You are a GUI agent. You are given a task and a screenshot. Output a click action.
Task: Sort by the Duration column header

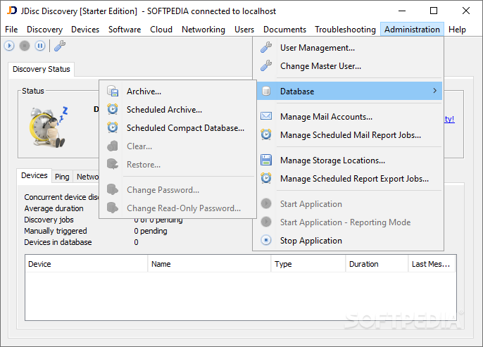377,264
